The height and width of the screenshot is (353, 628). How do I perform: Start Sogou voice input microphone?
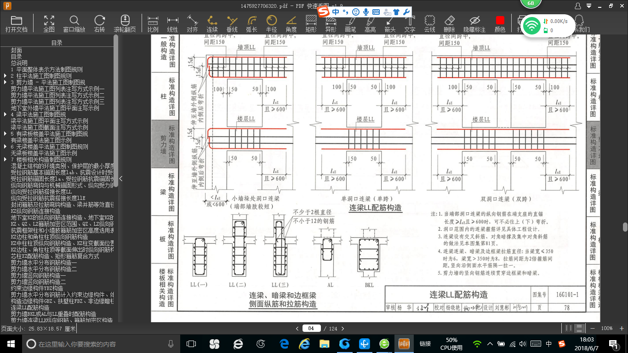366,11
